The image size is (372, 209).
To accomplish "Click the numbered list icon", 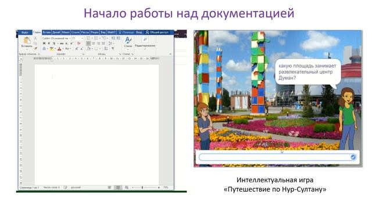I will coord(96,38).
